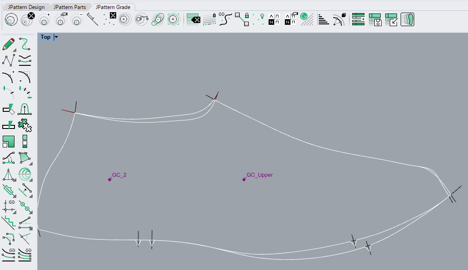Click concentric circles with black X icon
This screenshot has height=270, width=468.
click(28, 19)
